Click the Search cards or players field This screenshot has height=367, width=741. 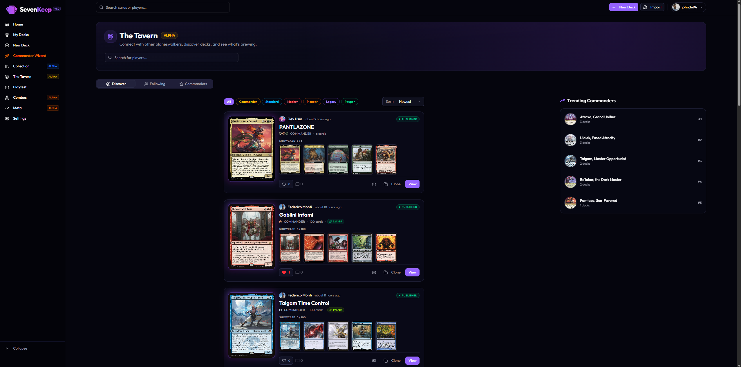[163, 7]
